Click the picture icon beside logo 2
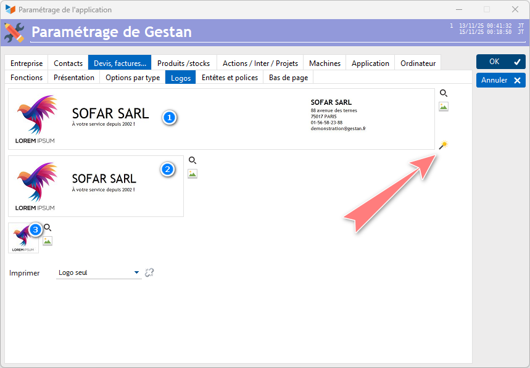530x368 pixels. point(193,174)
